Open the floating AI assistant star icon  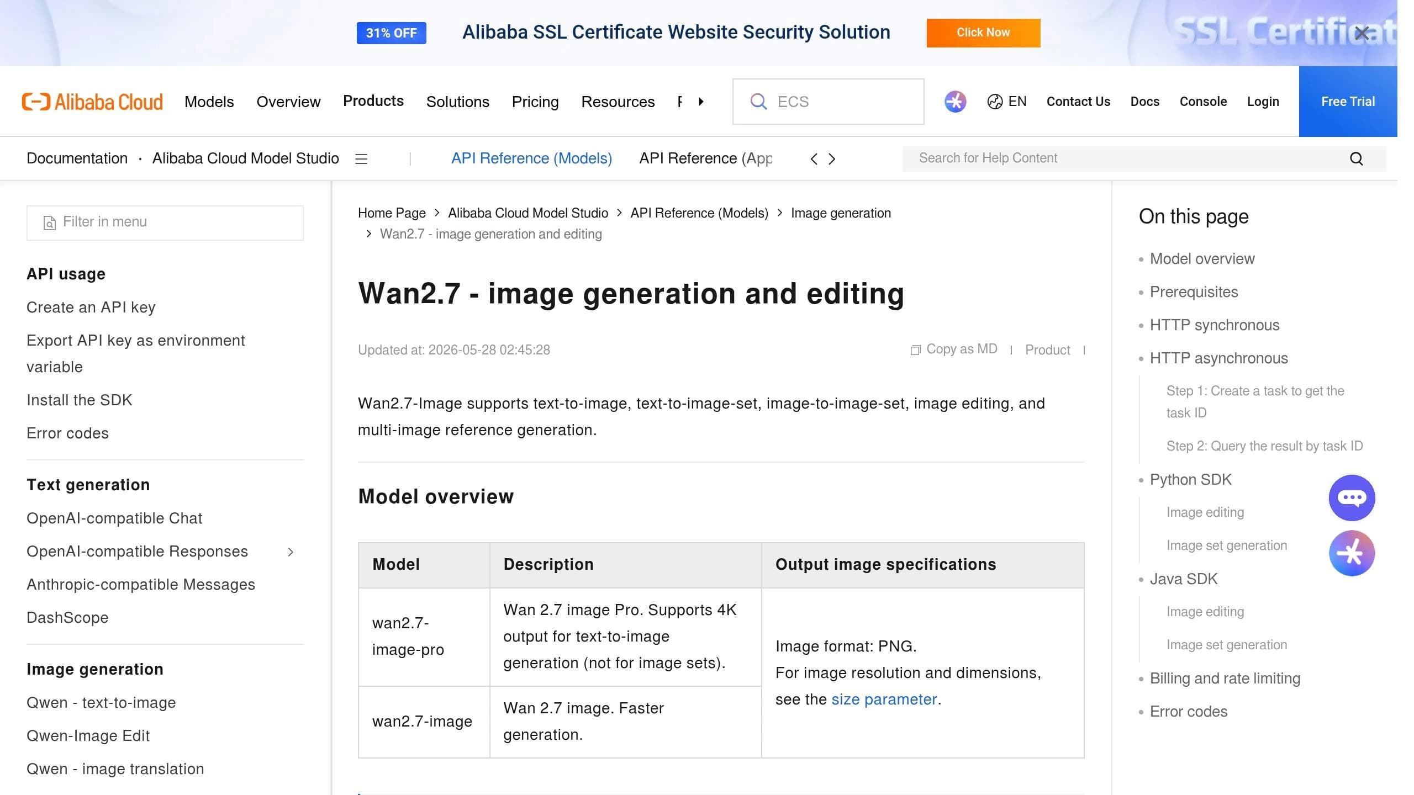[1352, 553]
